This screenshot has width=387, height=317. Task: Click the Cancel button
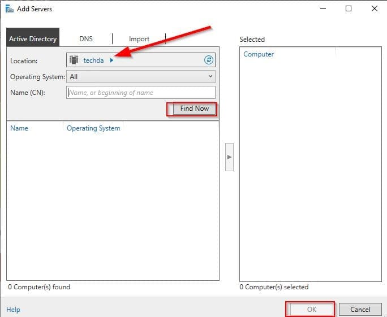click(x=360, y=310)
